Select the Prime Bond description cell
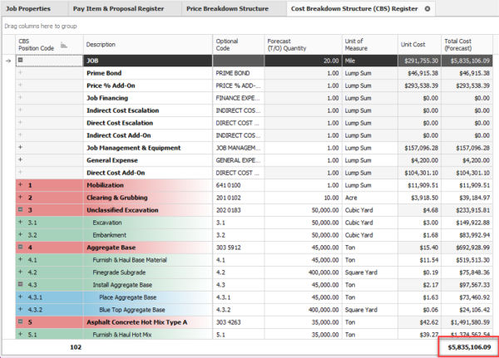Screen dimensions: 499x358 (146, 73)
